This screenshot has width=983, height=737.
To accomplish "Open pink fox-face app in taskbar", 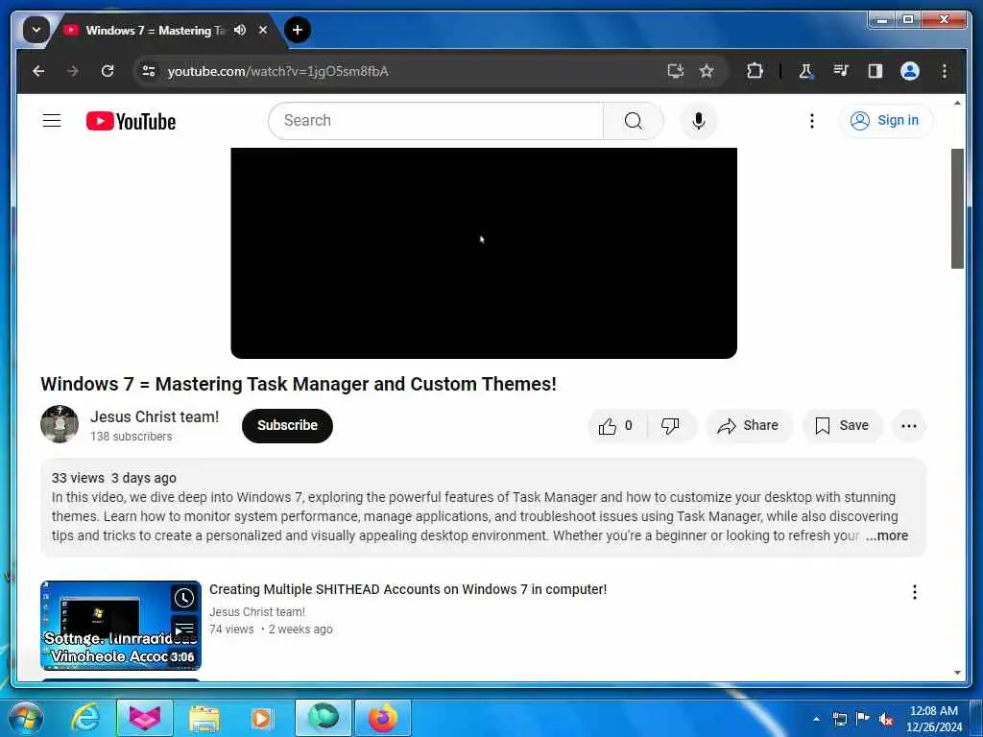I will click(x=145, y=718).
